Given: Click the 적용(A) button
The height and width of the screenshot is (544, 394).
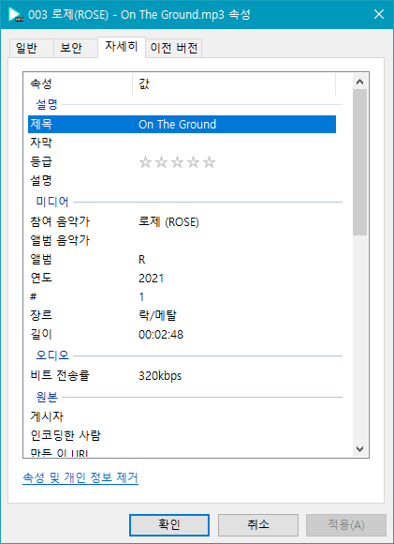Looking at the screenshot, I should (346, 525).
